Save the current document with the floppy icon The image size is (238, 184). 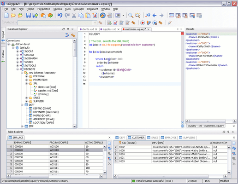tap(28, 15)
